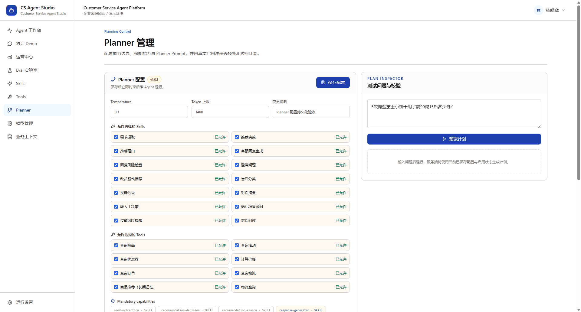Viewport: 581px width, 312px height.
Task: Toggle the 查询商品 tool checkbox
Action: 116,245
